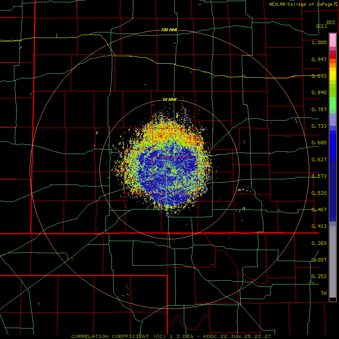Pick the gray segment of the color bar
Image resolution: width=339 pixels, height=339 pixels.
click(x=333, y=262)
